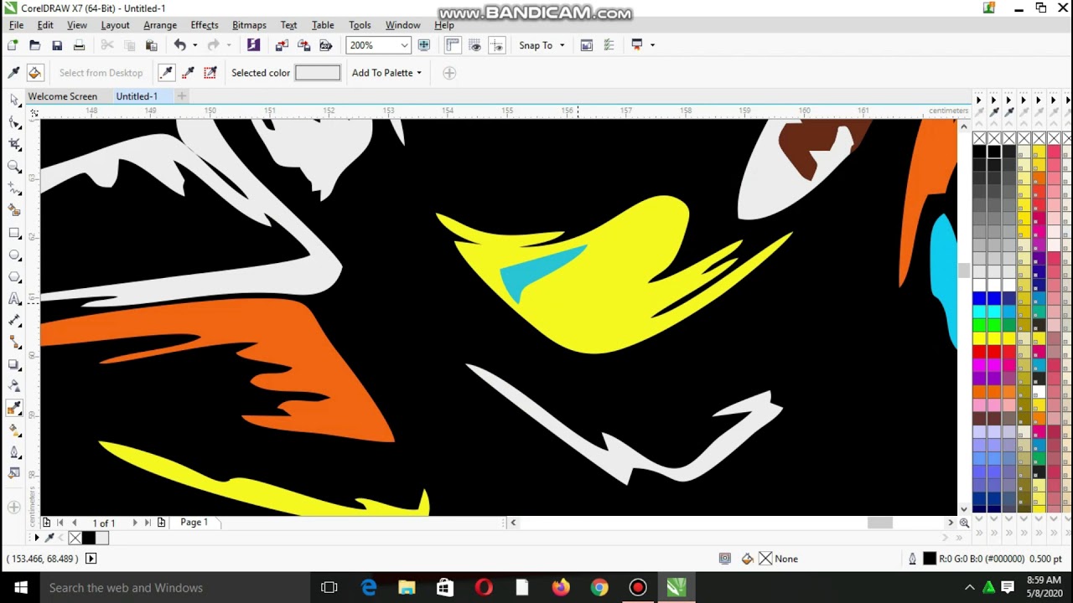Viewport: 1073px width, 603px height.
Task: Toggle the 5x5 sample size eyedropper
Action: [210, 73]
